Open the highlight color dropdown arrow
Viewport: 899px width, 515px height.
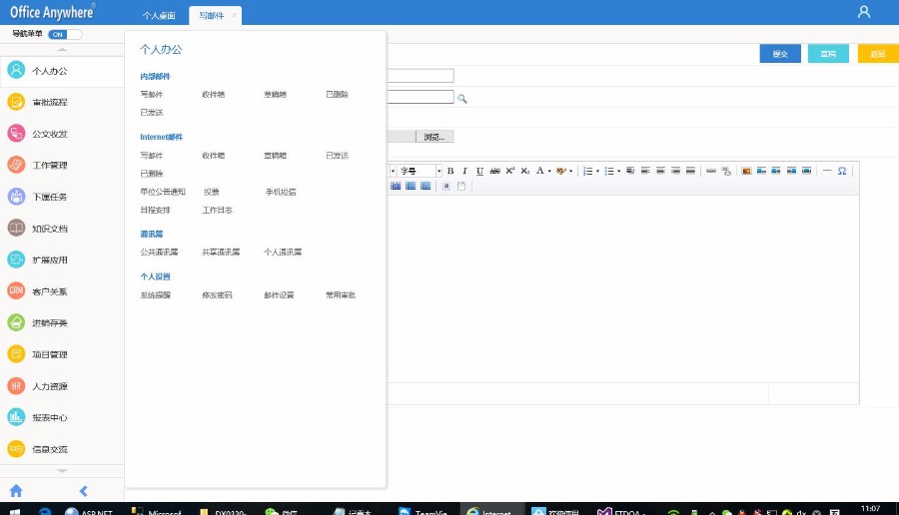pyautogui.click(x=570, y=171)
